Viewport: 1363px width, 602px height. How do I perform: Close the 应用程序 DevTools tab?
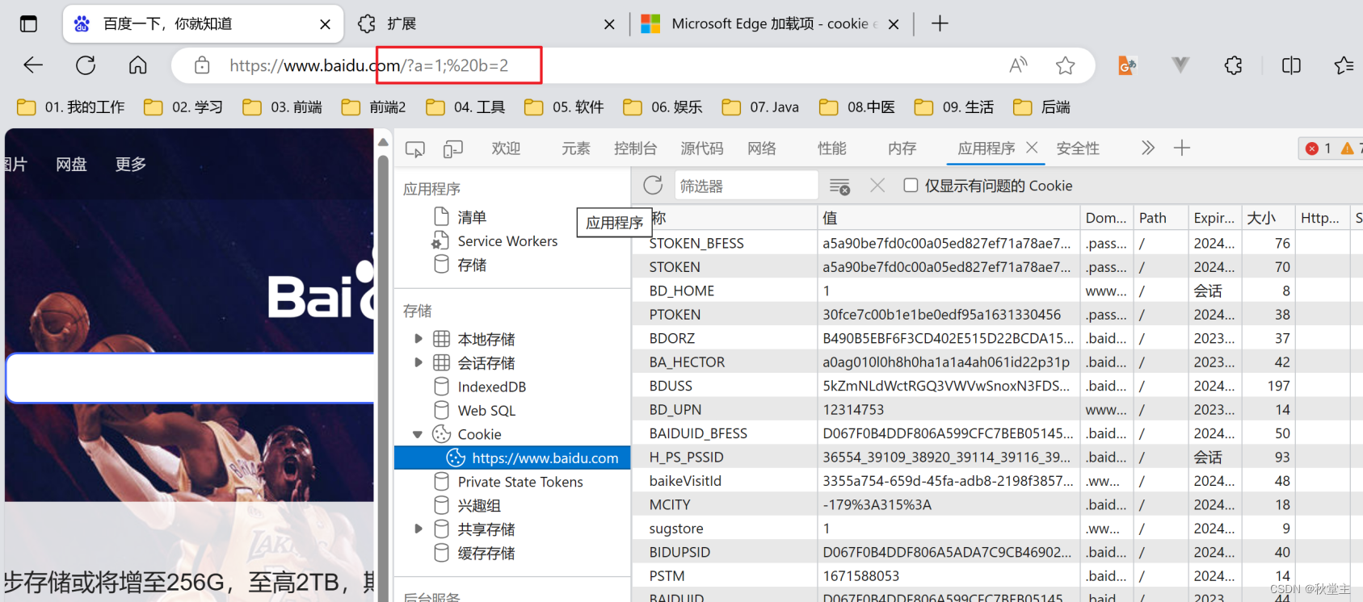(x=1032, y=148)
